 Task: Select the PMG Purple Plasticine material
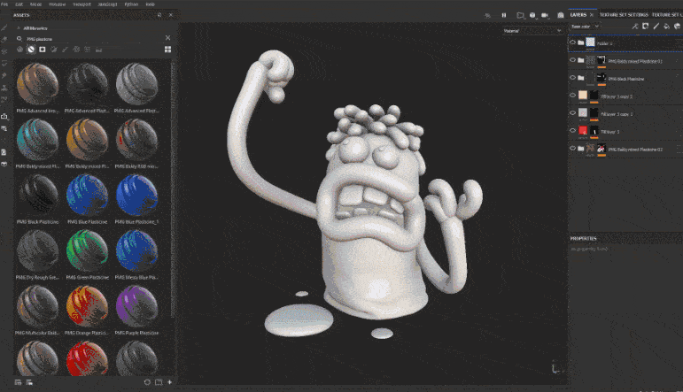tap(136, 306)
